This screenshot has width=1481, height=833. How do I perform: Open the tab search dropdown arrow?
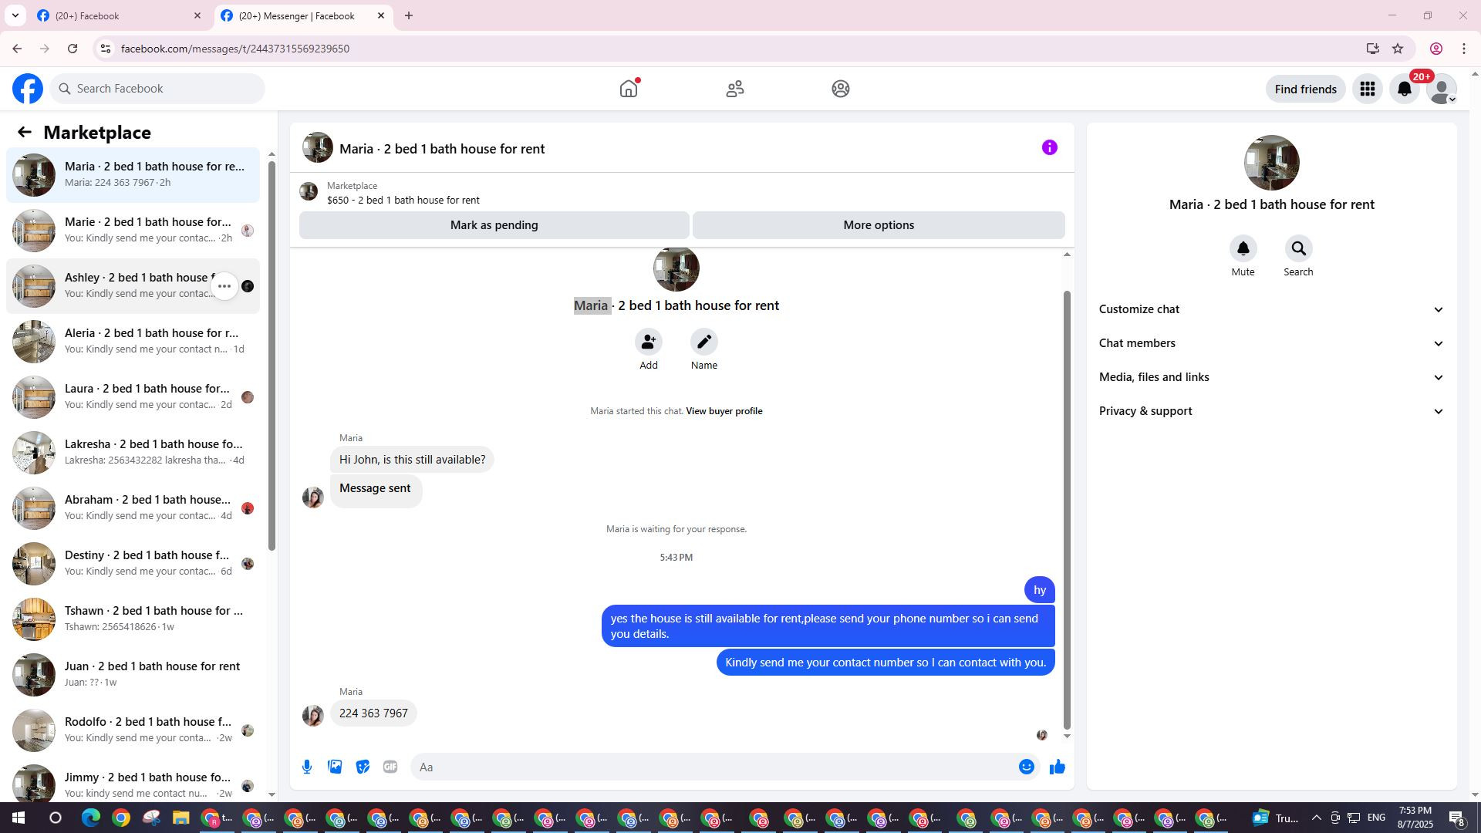pos(15,15)
